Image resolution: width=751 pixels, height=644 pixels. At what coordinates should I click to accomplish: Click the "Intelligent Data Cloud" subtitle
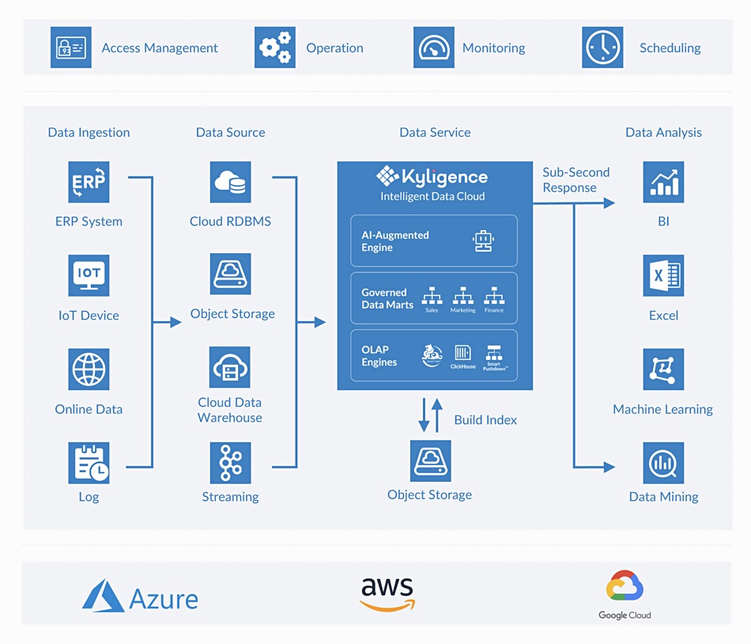(x=432, y=196)
